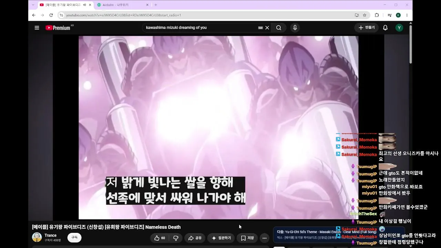The height and width of the screenshot is (248, 441).
Task: Open the Chrome profile K avatar
Action: tap(398, 15)
